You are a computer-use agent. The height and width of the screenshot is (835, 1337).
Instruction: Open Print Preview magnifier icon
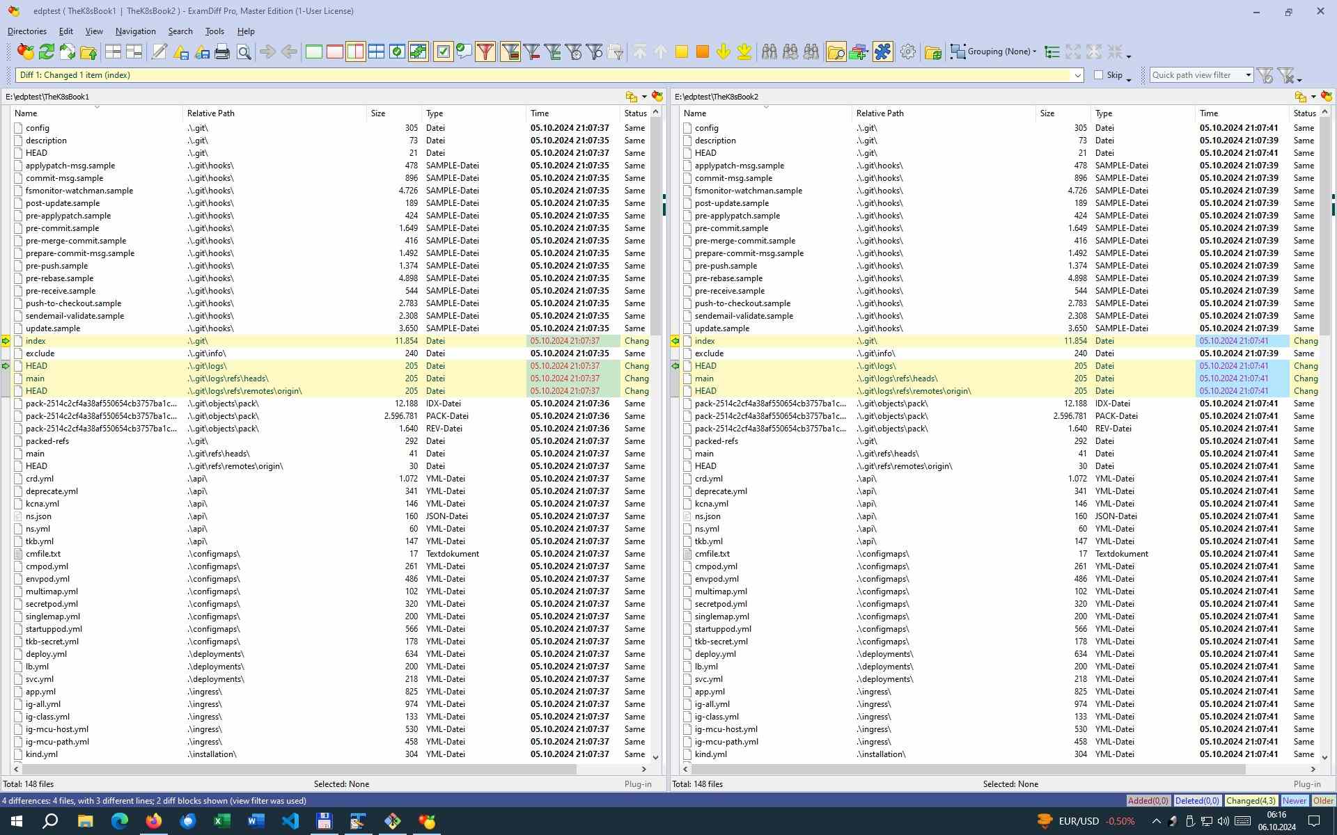[x=244, y=51]
